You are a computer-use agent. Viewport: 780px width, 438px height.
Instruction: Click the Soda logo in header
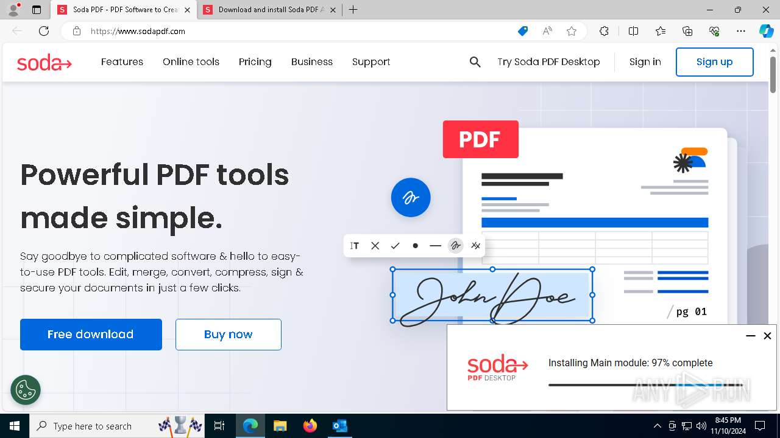(x=44, y=62)
